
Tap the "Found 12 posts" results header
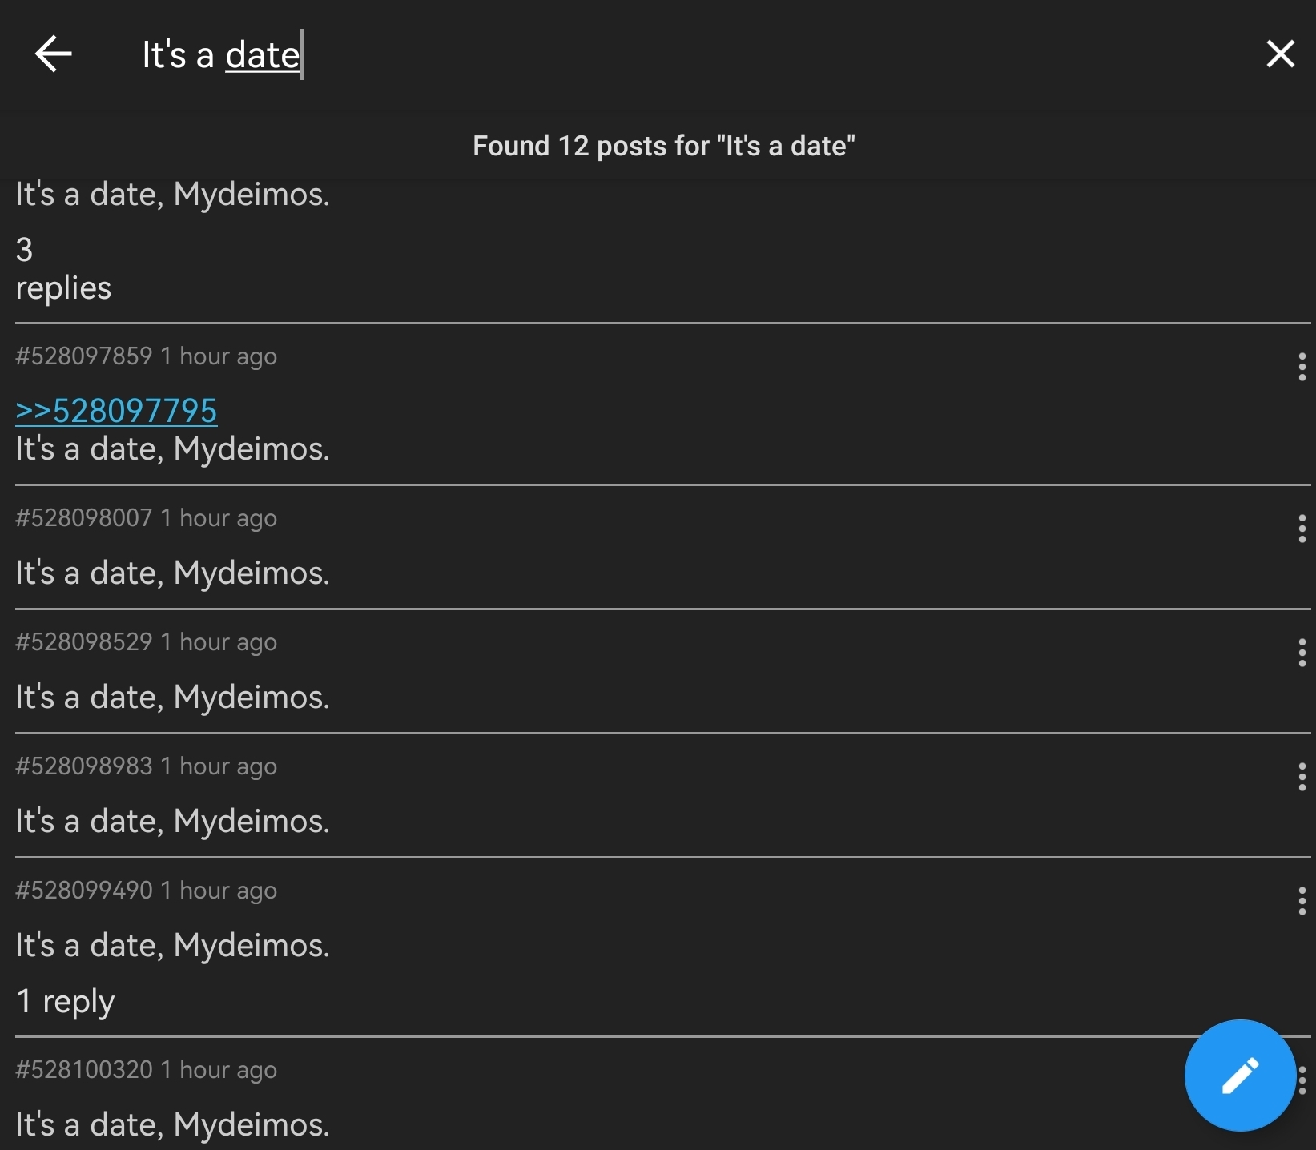pos(664,146)
